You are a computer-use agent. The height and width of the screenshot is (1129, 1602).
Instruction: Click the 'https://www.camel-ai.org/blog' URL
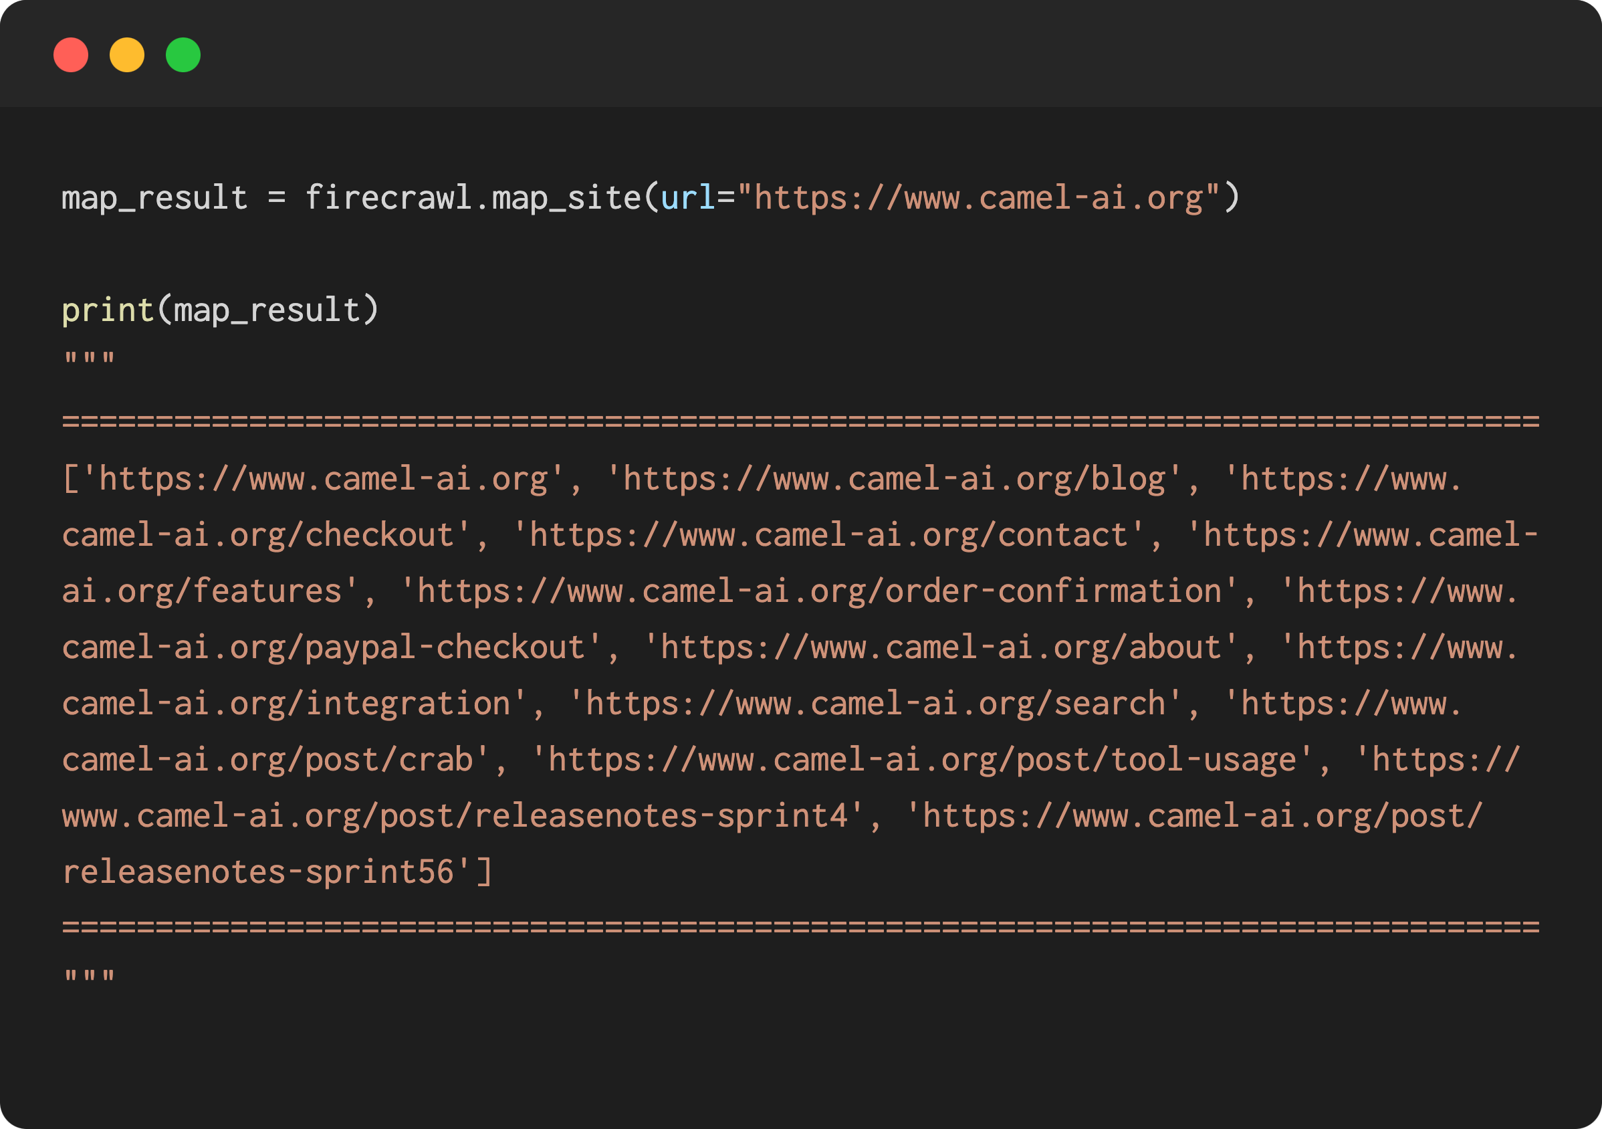[894, 480]
